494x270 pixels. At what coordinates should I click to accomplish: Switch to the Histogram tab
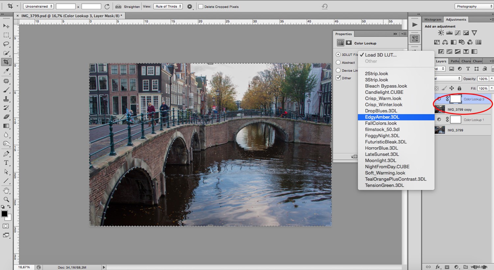click(432, 19)
